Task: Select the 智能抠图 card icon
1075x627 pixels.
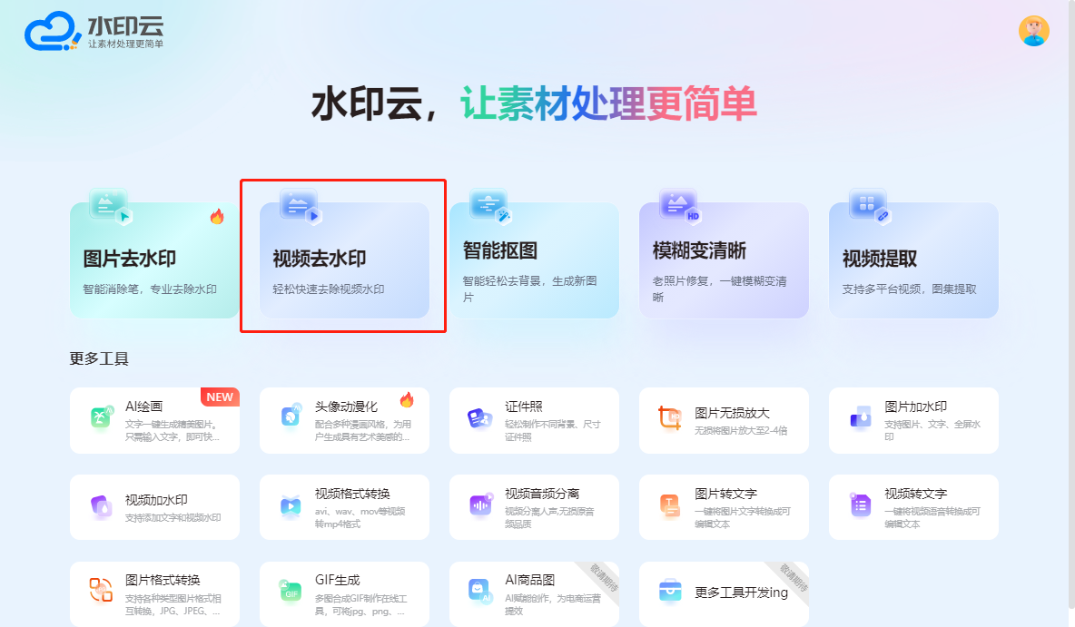Action: pyautogui.click(x=489, y=206)
